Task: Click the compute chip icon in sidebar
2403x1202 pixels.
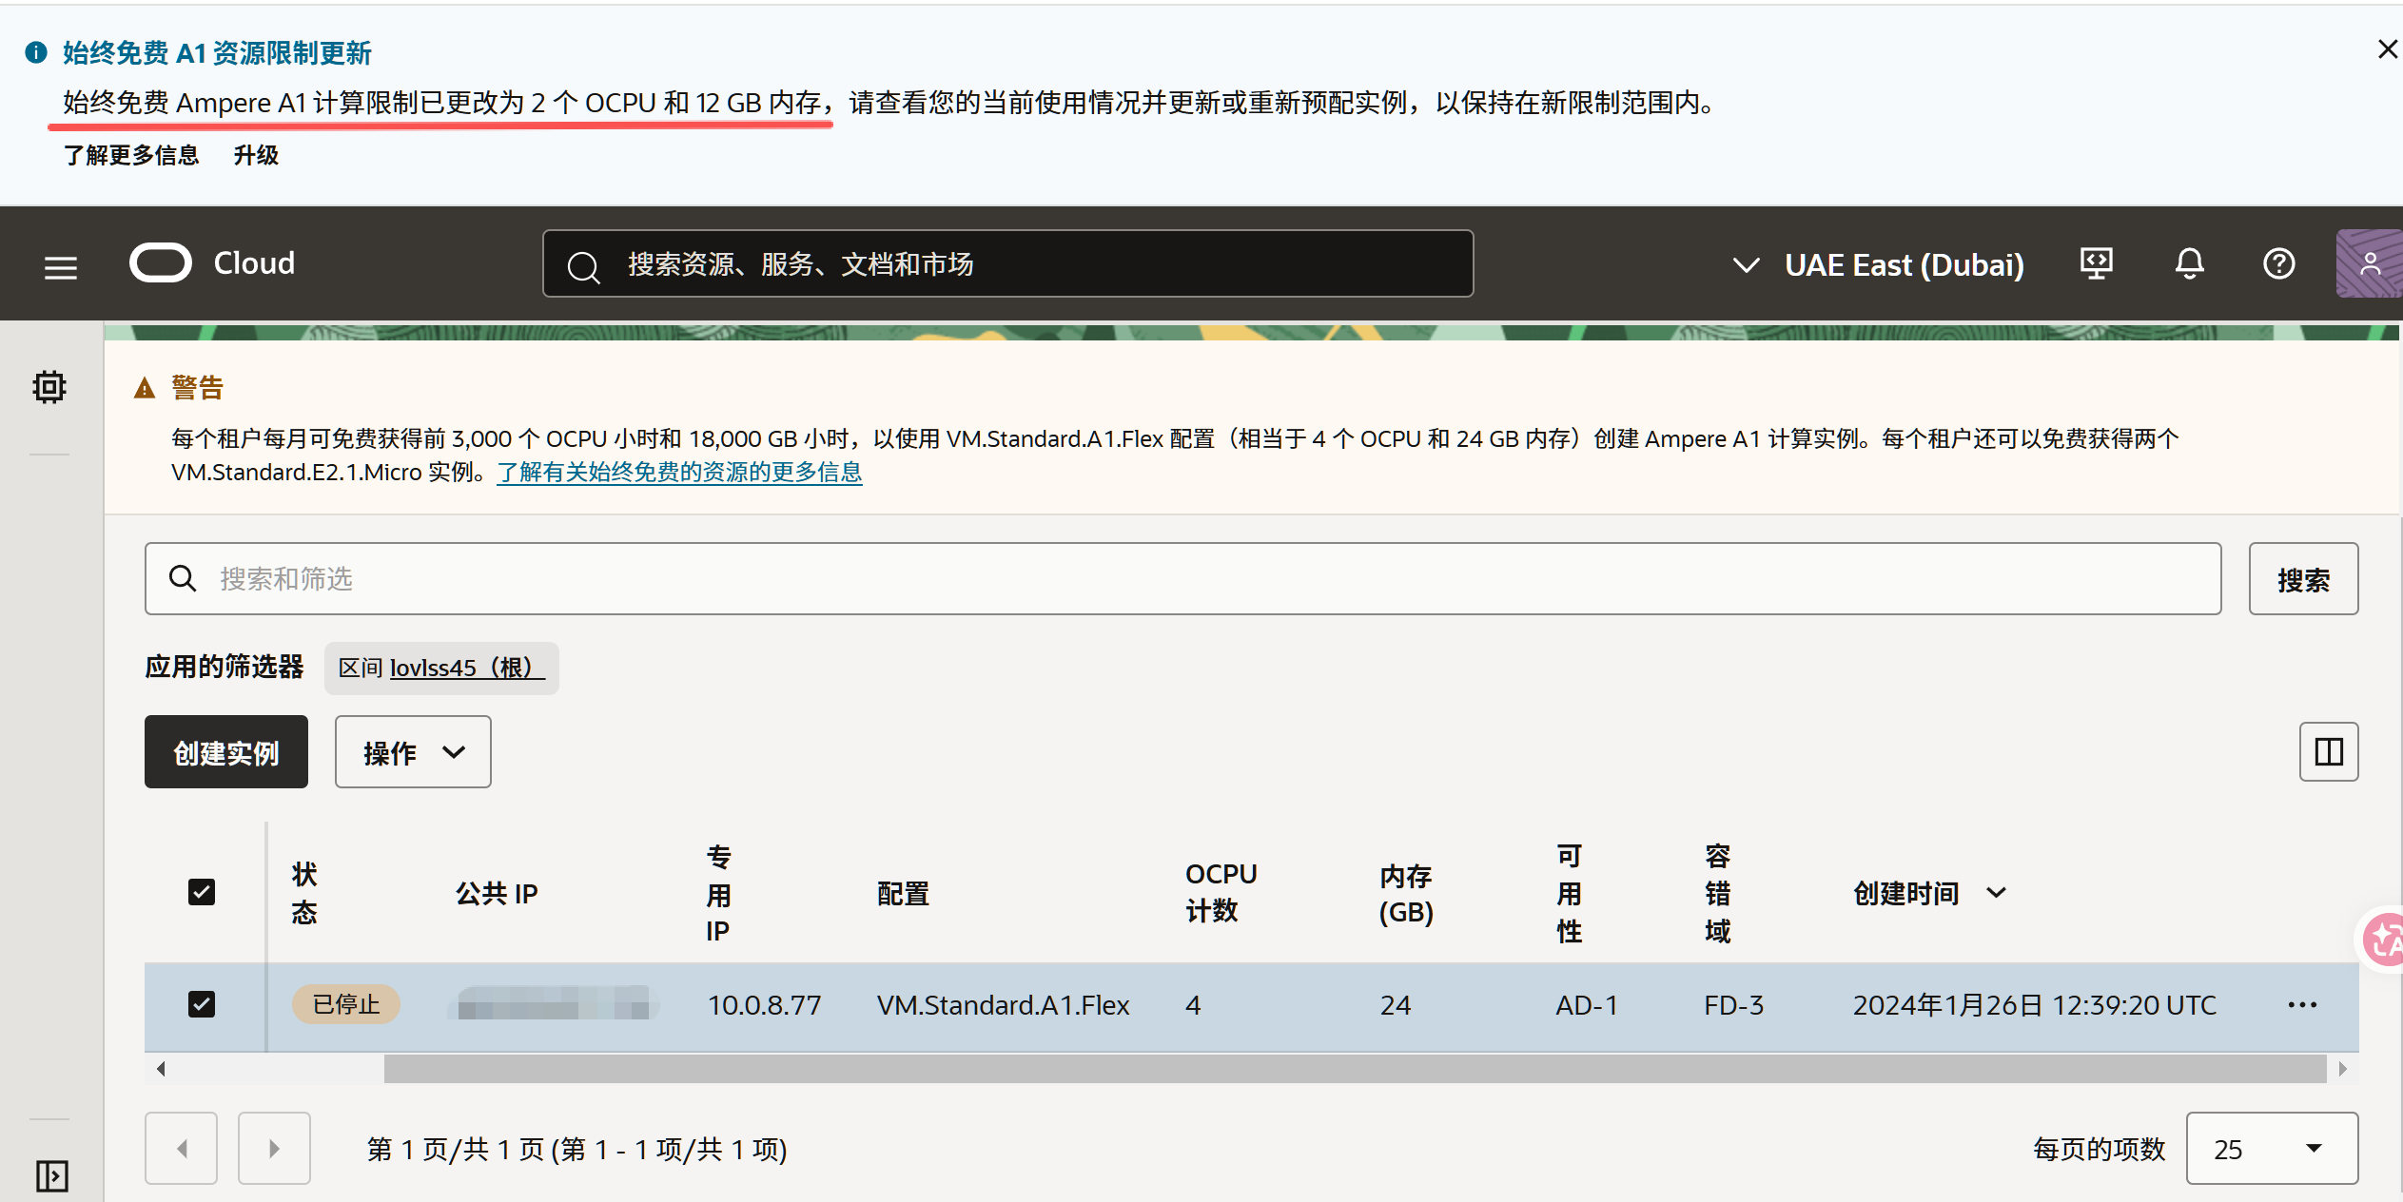Action: tap(49, 387)
